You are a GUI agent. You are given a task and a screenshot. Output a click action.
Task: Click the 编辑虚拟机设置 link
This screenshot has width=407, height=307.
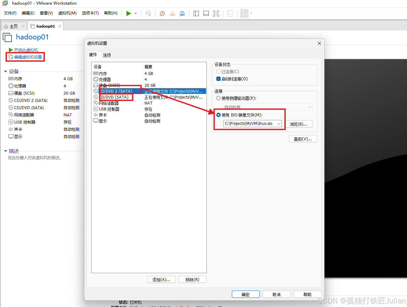[28, 57]
